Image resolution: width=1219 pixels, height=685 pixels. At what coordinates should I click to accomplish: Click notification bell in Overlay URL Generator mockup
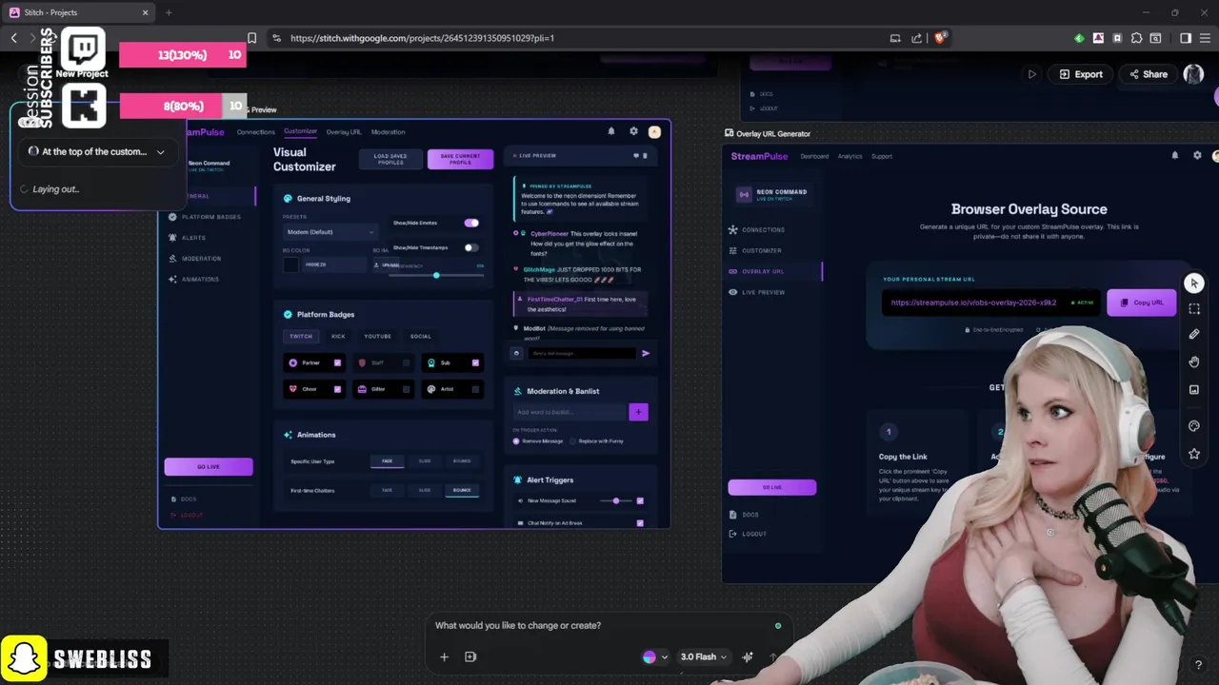point(1174,155)
